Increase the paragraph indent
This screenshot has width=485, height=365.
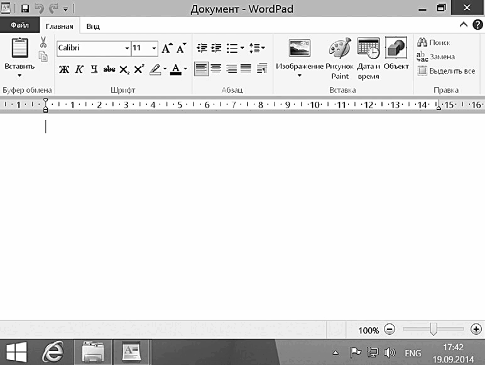pyautogui.click(x=217, y=48)
